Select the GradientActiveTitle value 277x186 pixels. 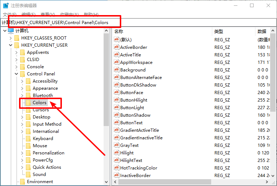click(x=140, y=130)
